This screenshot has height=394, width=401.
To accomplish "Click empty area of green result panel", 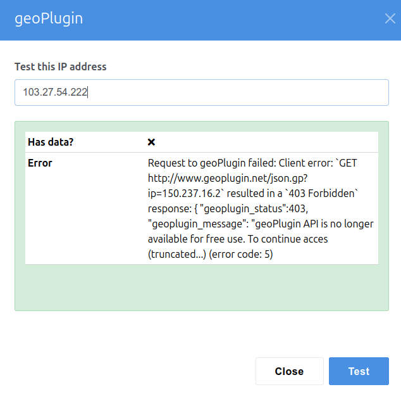I will 201,288.
